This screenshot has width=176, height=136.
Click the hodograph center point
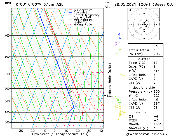coord(144,25)
